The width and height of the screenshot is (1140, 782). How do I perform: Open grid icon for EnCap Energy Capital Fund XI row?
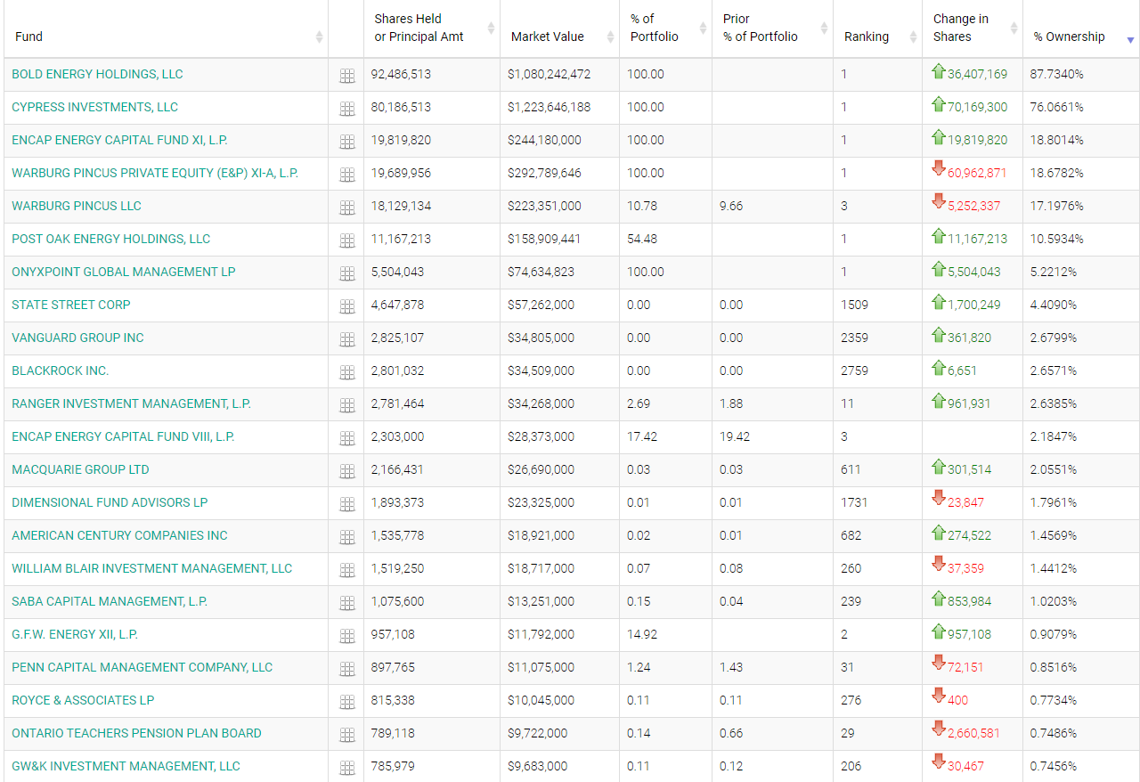tap(347, 142)
